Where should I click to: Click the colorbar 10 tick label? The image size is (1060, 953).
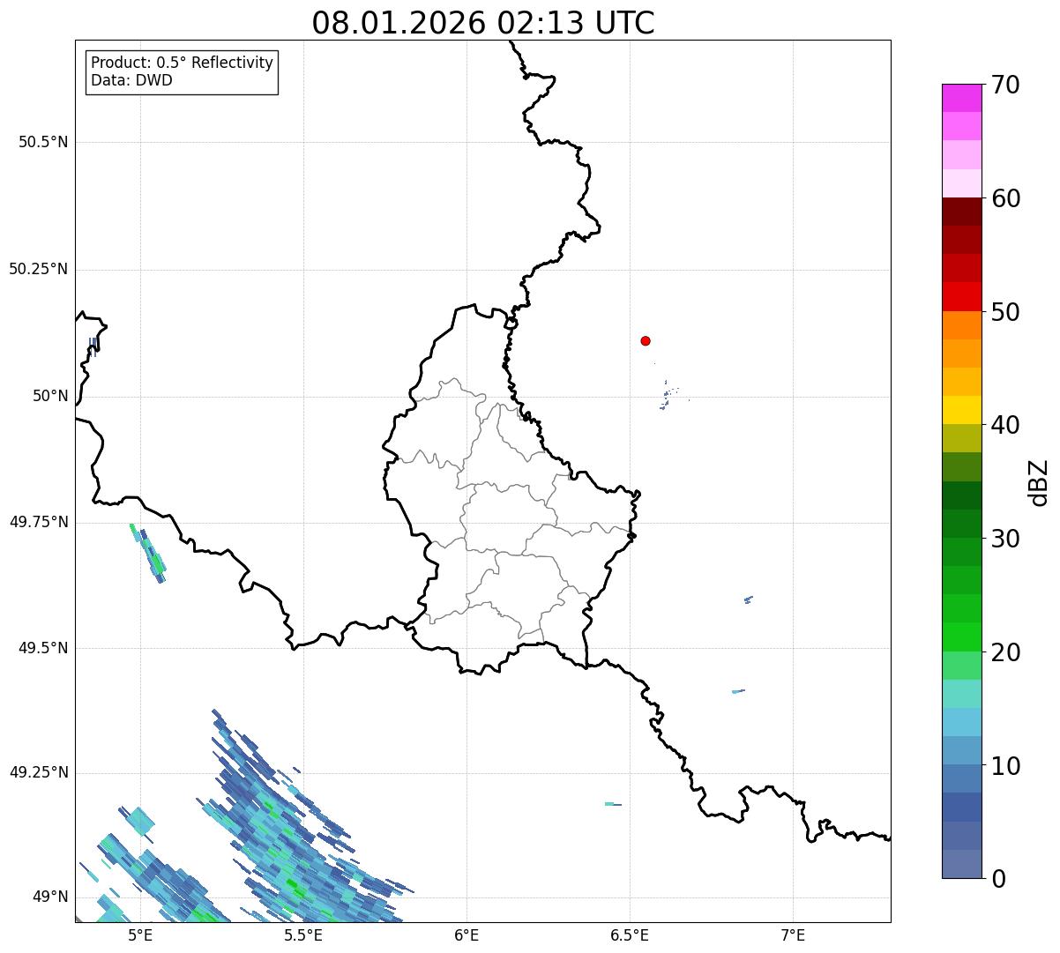click(1005, 766)
